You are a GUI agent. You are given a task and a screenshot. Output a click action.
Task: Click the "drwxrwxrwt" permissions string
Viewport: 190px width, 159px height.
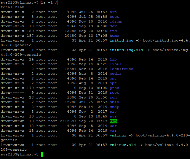12,121
